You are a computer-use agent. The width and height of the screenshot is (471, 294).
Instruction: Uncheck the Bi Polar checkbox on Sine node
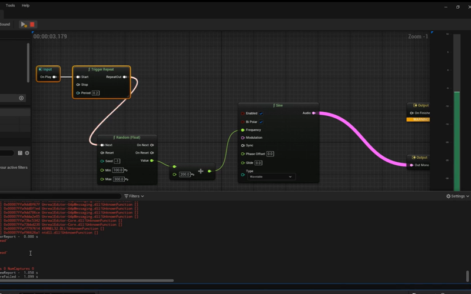(x=261, y=122)
